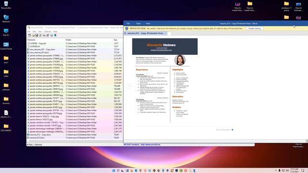Select the row pexels-bianca-1832212 - Copy.jpg

75,116
